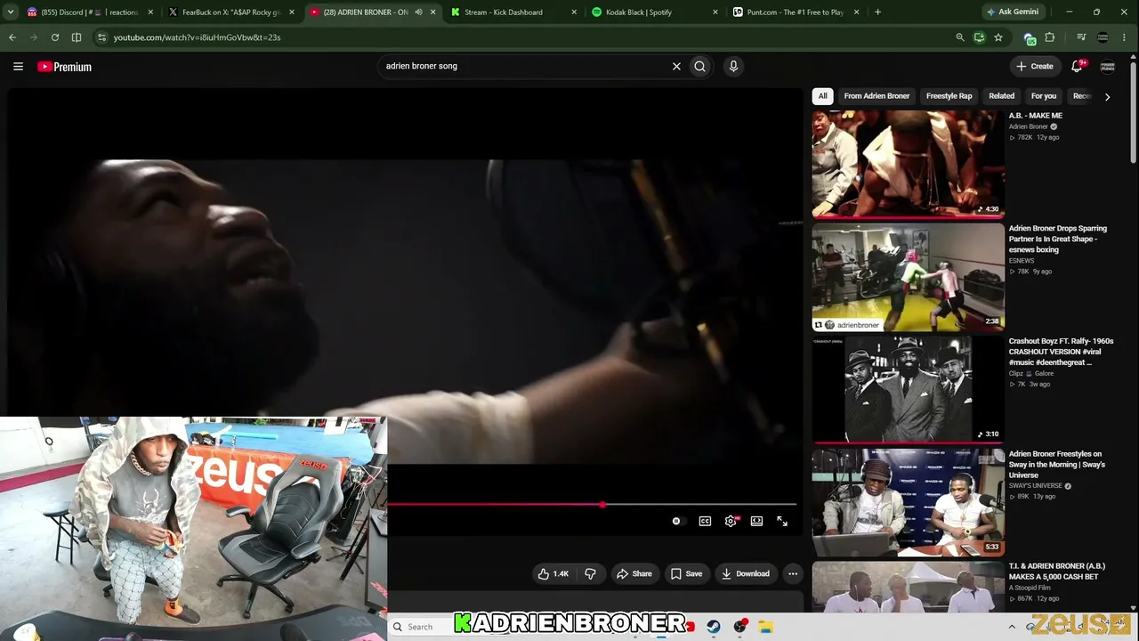This screenshot has height=641, width=1139.
Task: Open the sparring partner video thumbnail
Action: 908,277
